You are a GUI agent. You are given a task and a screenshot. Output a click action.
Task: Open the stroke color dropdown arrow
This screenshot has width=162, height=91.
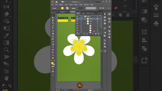tap(70, 8)
